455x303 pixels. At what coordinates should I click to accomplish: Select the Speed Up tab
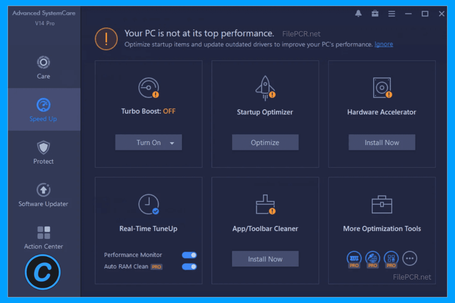pos(44,110)
